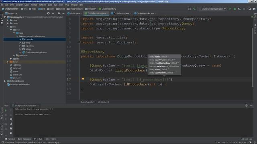The width and height of the screenshot is (257, 144).
Task: Open the Terminal tool window
Action: (10, 139)
